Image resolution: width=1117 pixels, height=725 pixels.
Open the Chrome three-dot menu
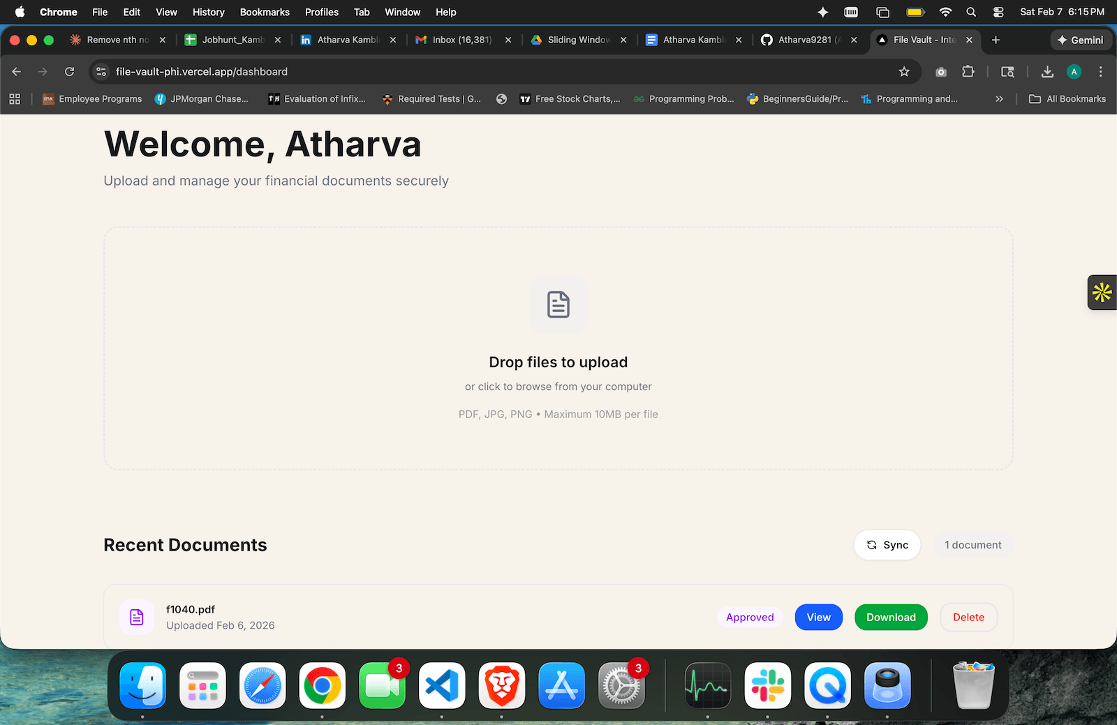pyautogui.click(x=1100, y=72)
